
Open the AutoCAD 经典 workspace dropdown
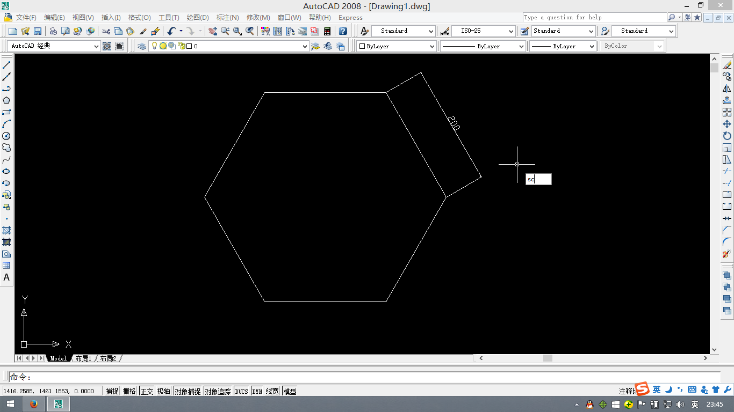(97, 46)
